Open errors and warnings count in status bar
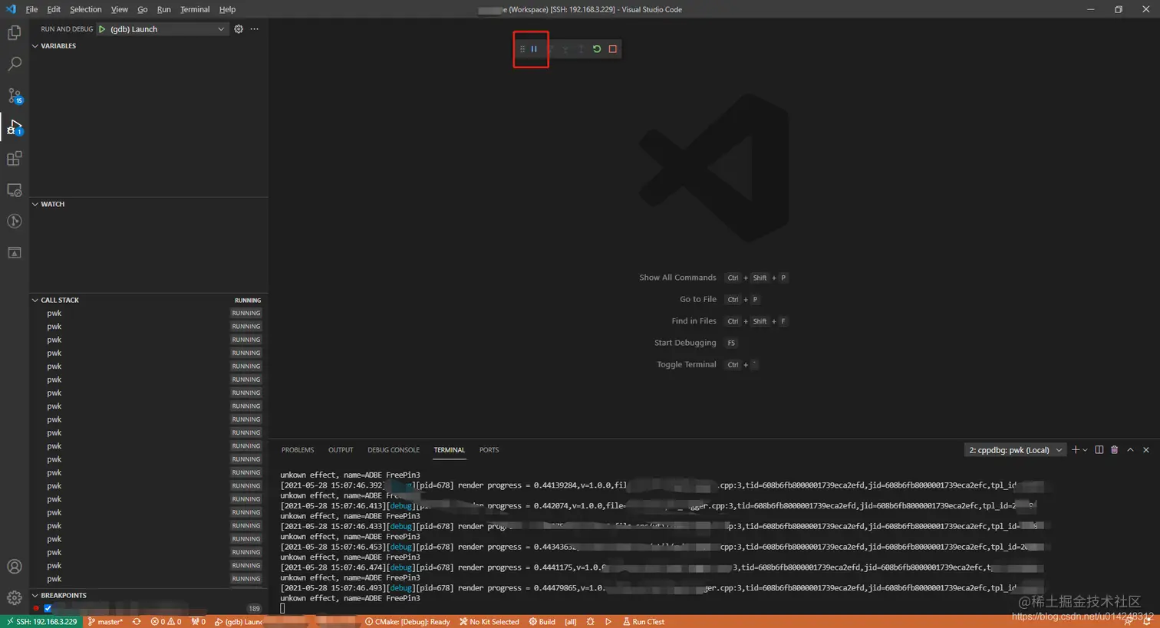The width and height of the screenshot is (1160, 628). pyautogui.click(x=166, y=622)
